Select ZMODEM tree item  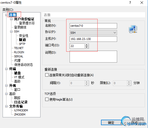pyautogui.click(x=20, y=114)
